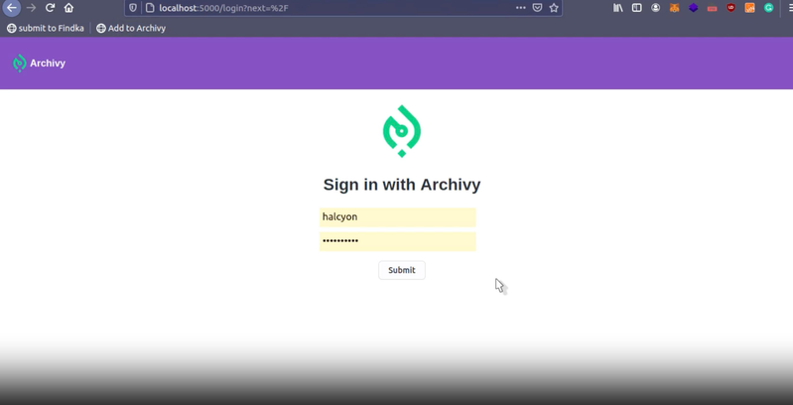Toggle the browser sidebar view

pos(636,8)
